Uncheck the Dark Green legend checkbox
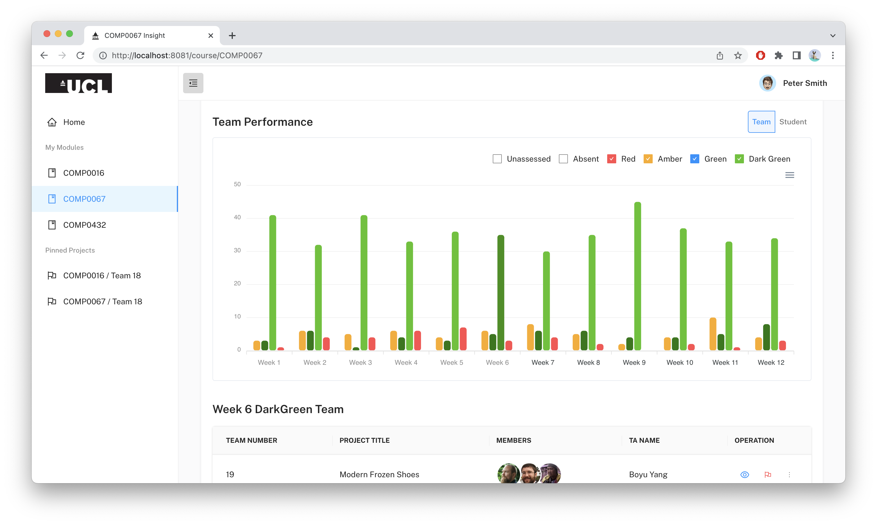The image size is (877, 525). [739, 159]
